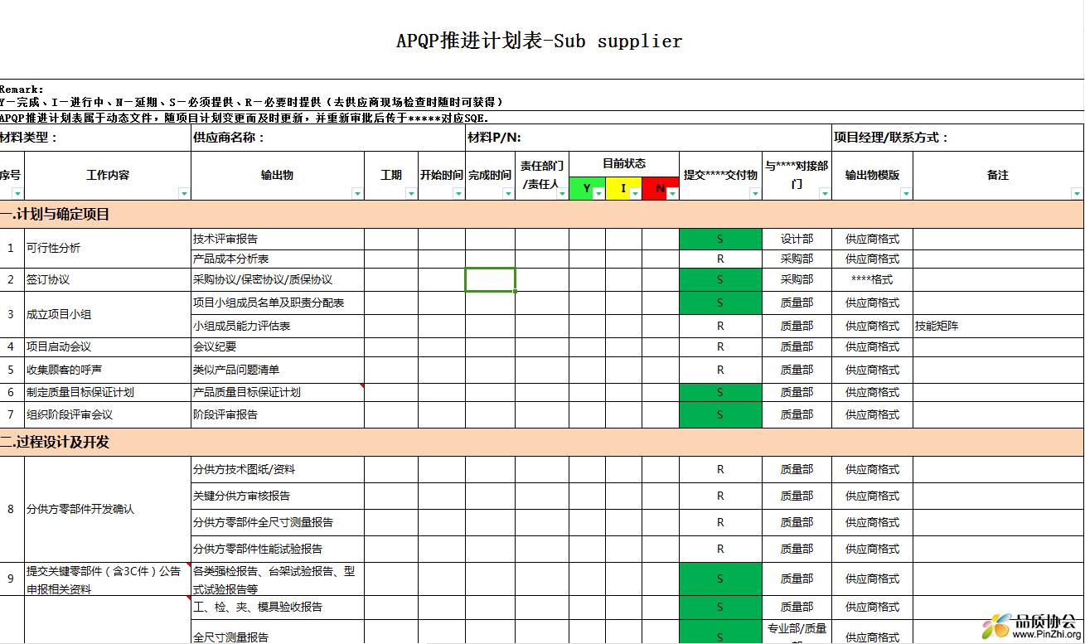The width and height of the screenshot is (1085, 644).
Task: Select the 分供方零部件开发确认 cell
Action: [x=108, y=509]
